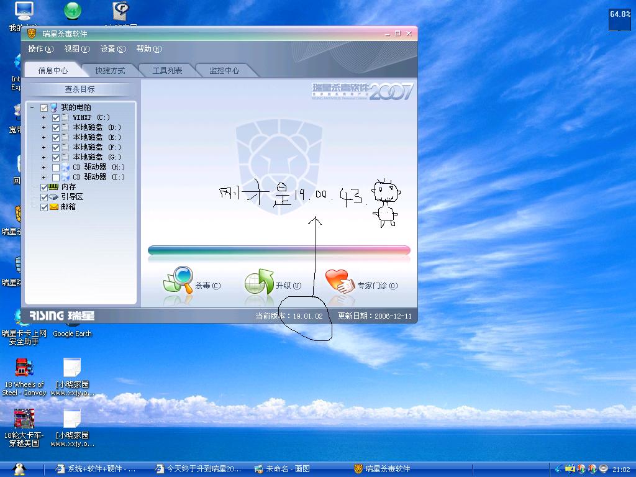The width and height of the screenshot is (636, 477).
Task: Click the CD drive H: disc icon
Action: (x=65, y=167)
